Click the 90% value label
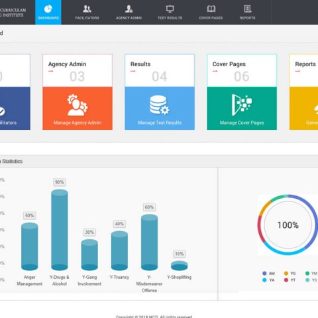The height and width of the screenshot is (318, 318). click(x=60, y=182)
